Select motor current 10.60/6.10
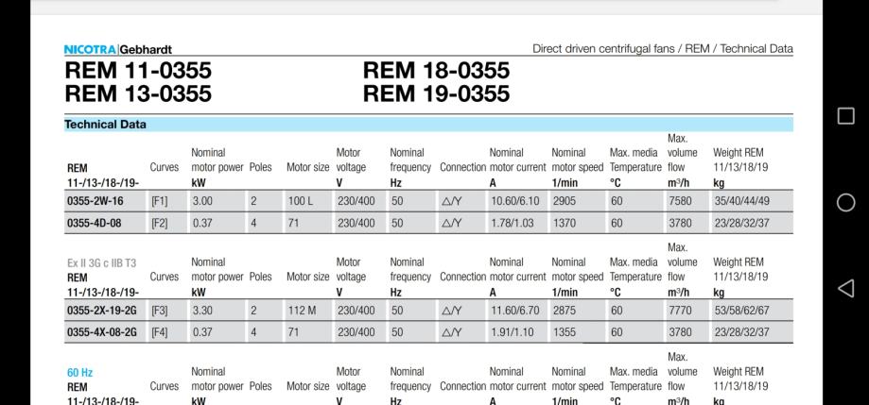Image resolution: width=869 pixels, height=405 pixels. coord(514,201)
